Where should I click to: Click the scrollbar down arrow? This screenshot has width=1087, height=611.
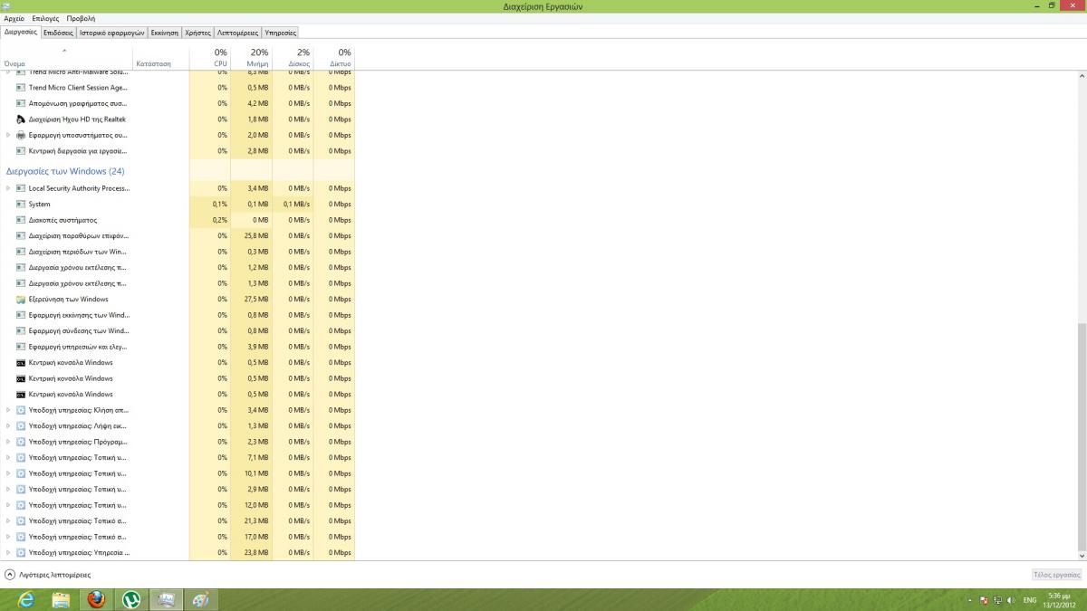1082,555
